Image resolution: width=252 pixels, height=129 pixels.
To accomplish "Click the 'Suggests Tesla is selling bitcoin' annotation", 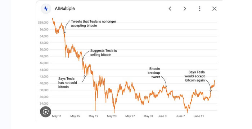I will coord(104,53).
